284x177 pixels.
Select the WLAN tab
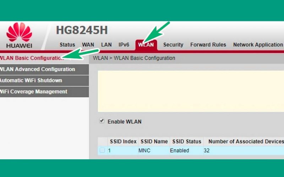click(146, 45)
